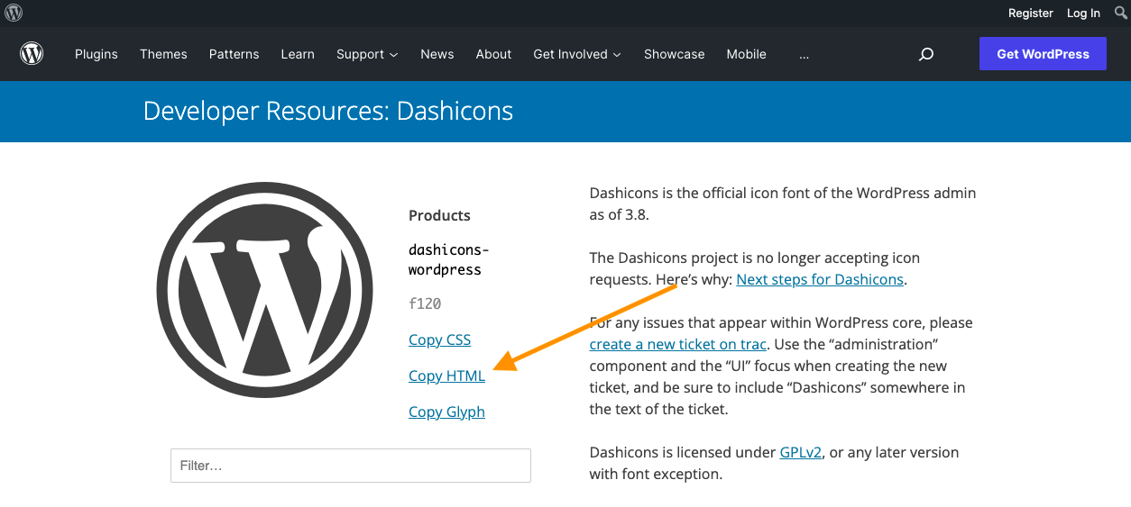Open the Log In link
This screenshot has height=507, width=1131.
pos(1083,13)
